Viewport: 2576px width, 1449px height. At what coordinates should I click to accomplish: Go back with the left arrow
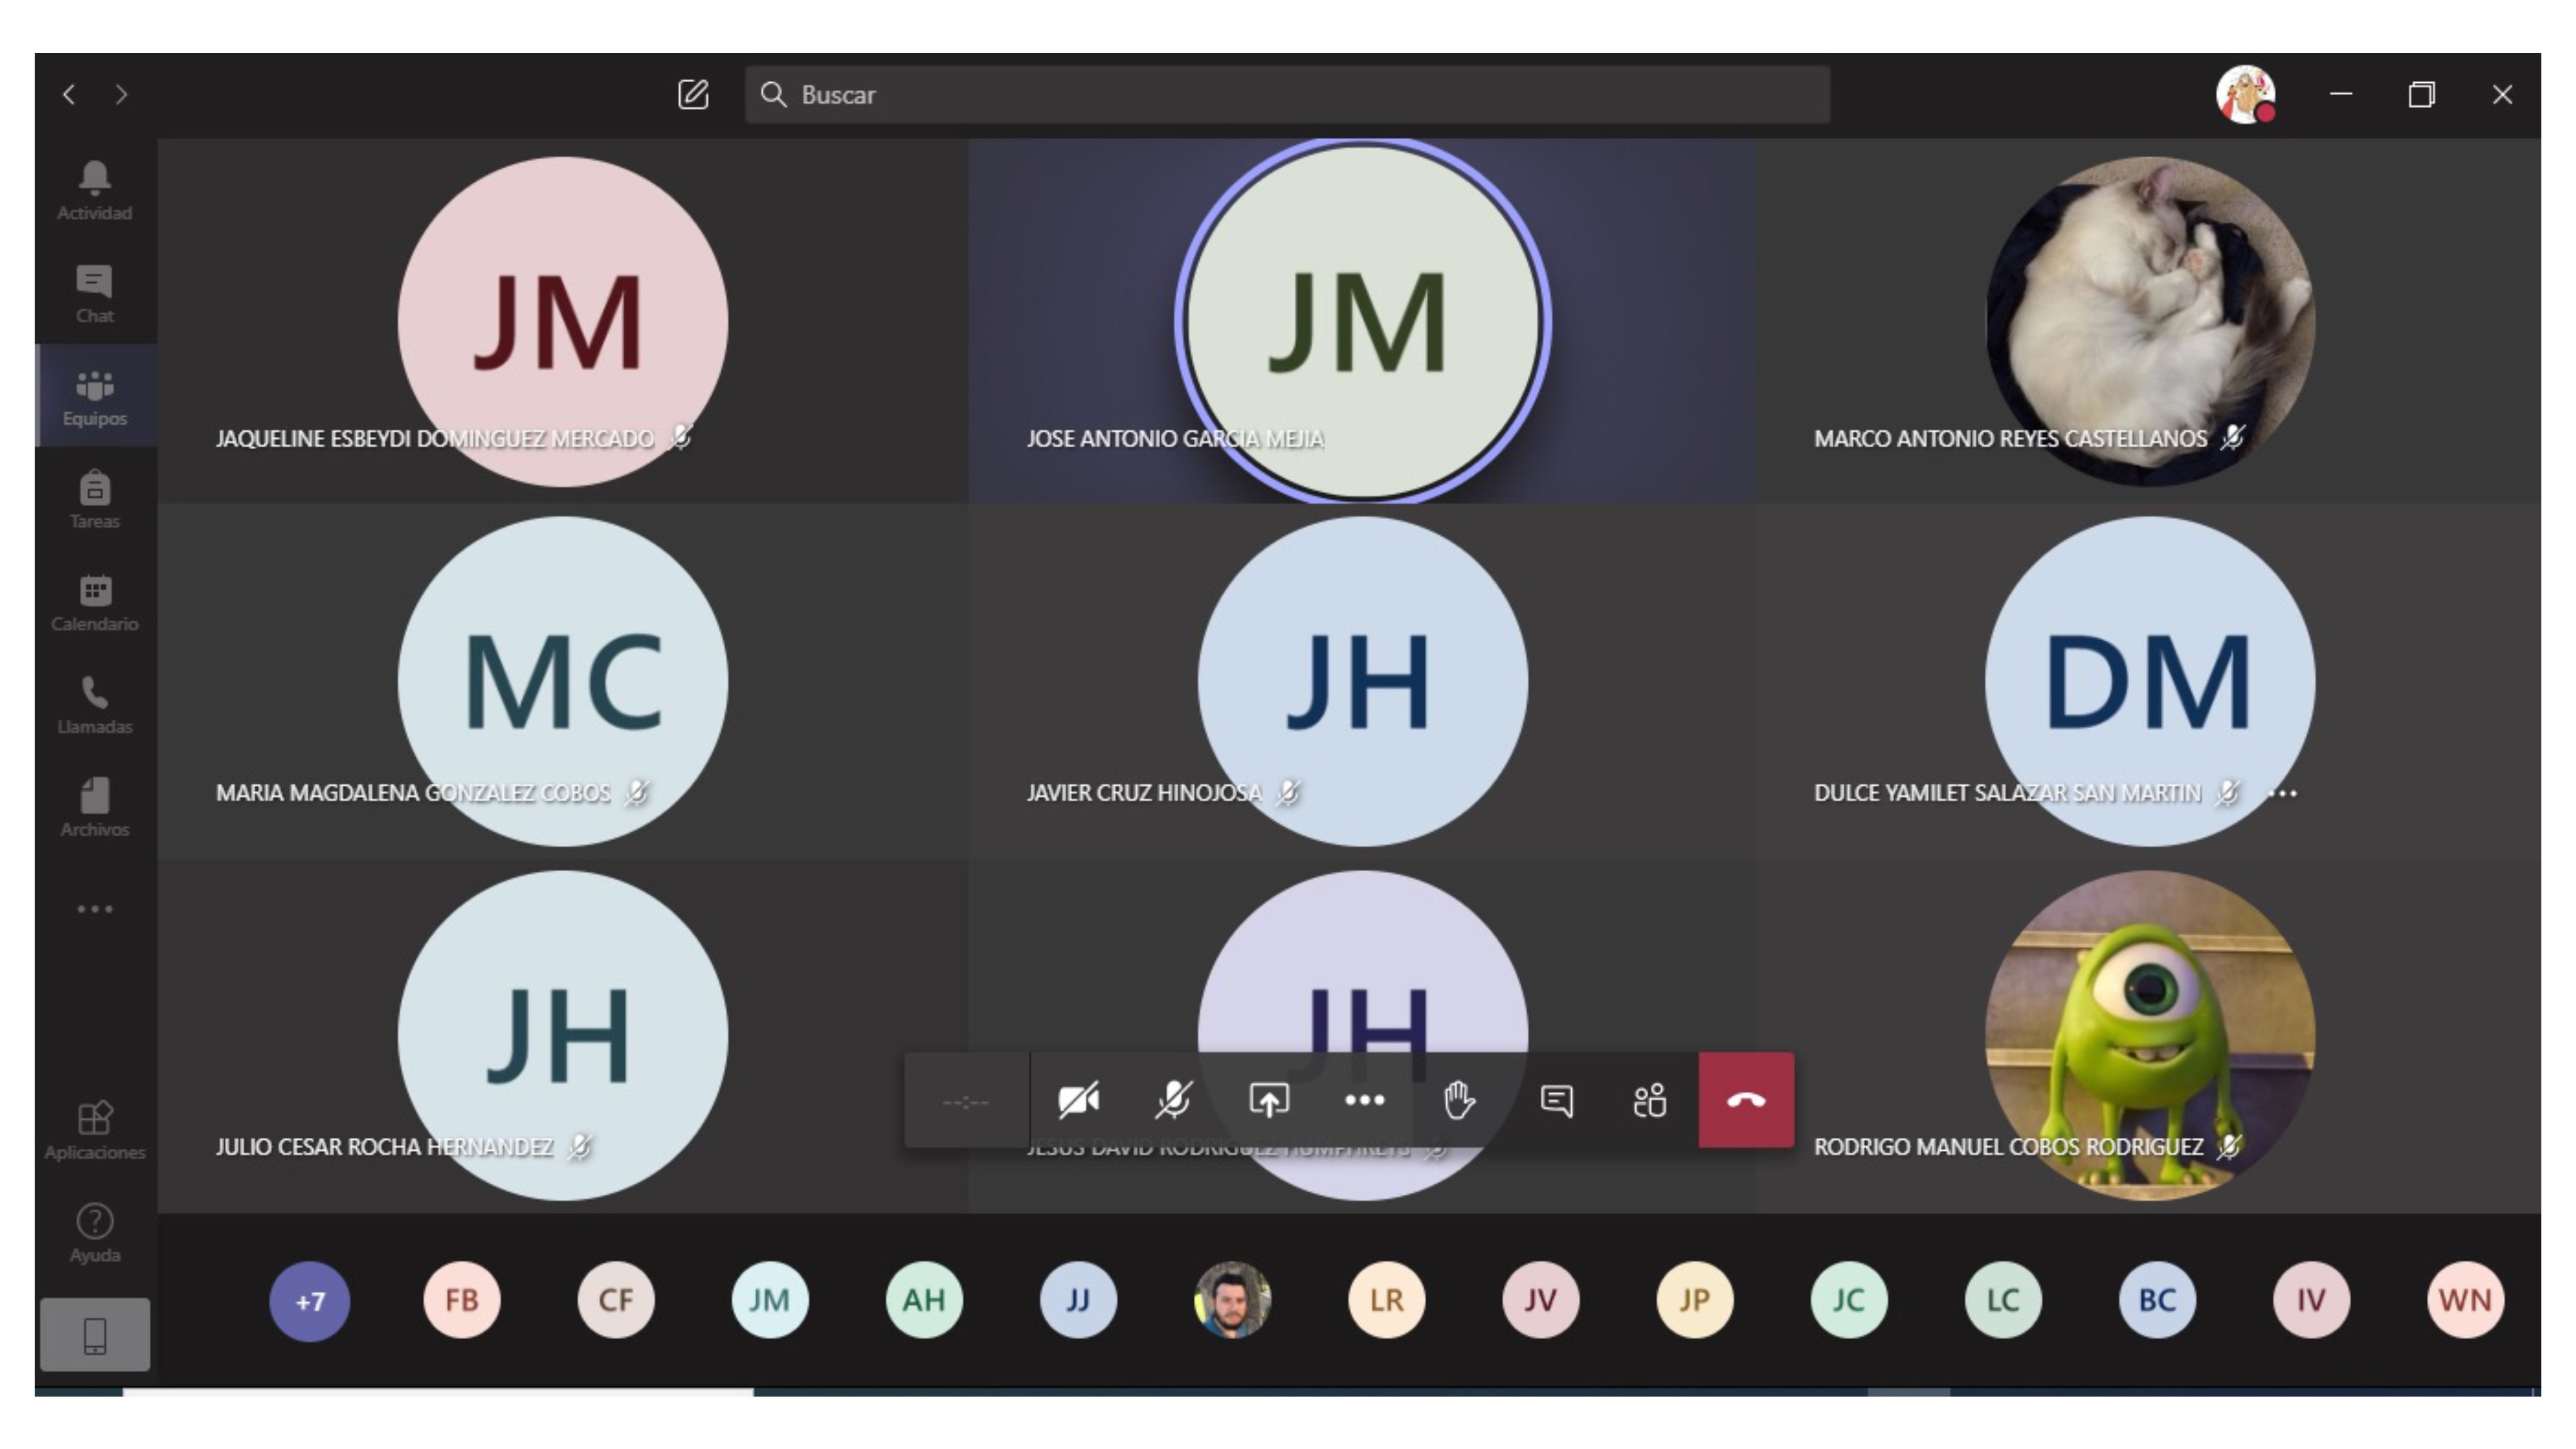point(69,95)
